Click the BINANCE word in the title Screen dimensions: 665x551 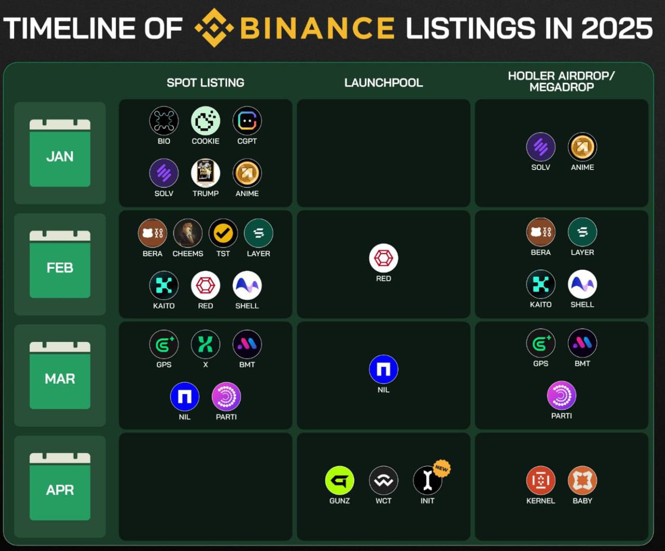(318, 28)
